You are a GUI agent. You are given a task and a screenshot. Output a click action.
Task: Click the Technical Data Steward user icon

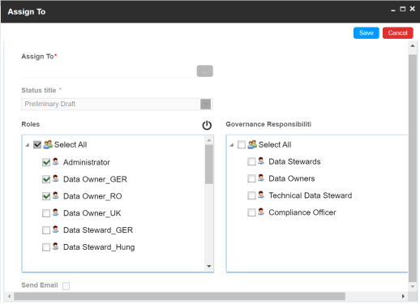261,195
